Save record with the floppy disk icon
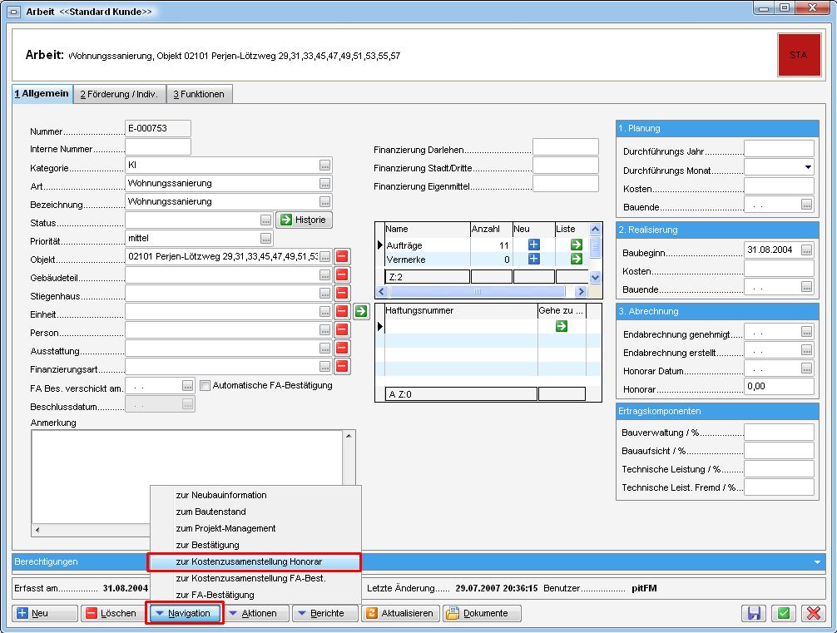The width and height of the screenshot is (837, 633). [755, 614]
